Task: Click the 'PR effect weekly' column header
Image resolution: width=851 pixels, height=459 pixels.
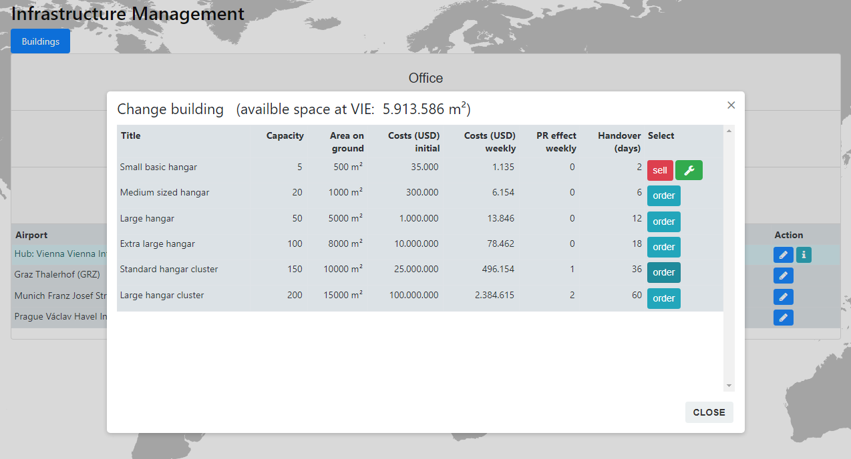Action: (x=556, y=142)
